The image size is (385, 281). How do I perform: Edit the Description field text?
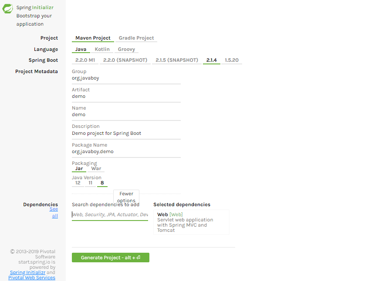(x=126, y=134)
